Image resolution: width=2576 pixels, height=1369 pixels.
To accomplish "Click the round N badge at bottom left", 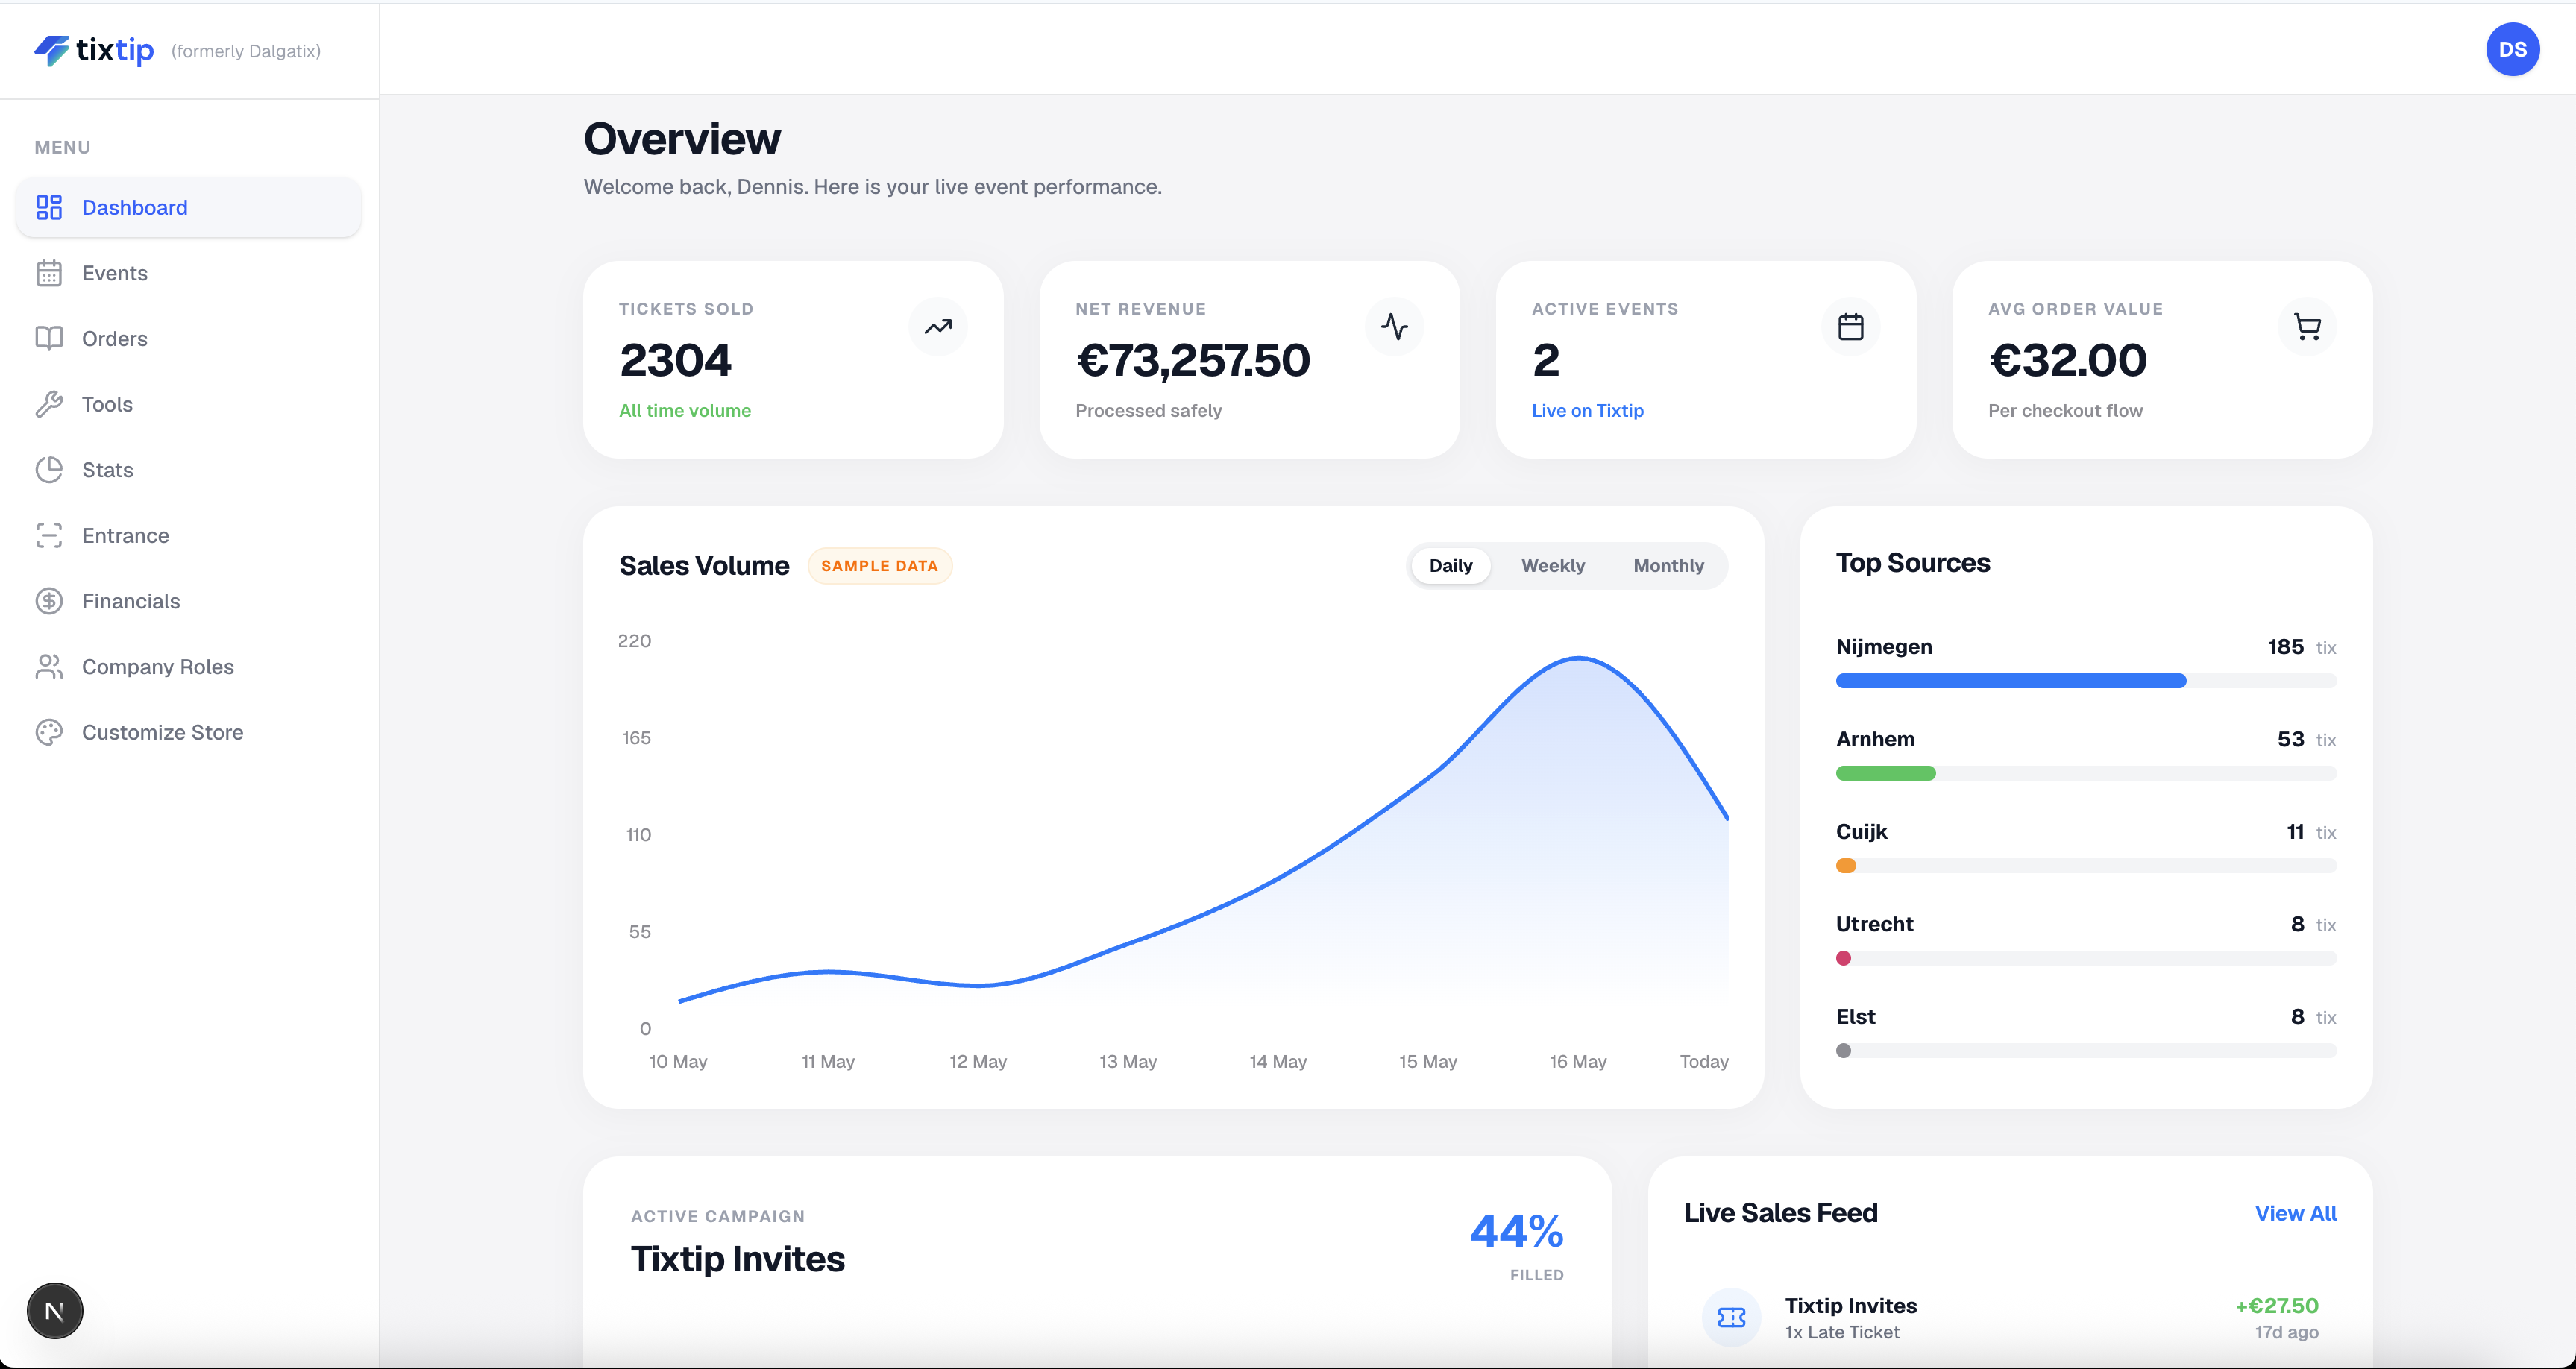I will click(55, 1311).
